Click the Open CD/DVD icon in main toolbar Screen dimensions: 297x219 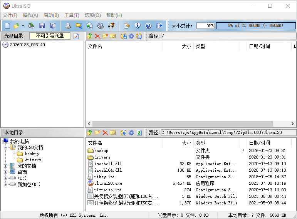pos(31,26)
